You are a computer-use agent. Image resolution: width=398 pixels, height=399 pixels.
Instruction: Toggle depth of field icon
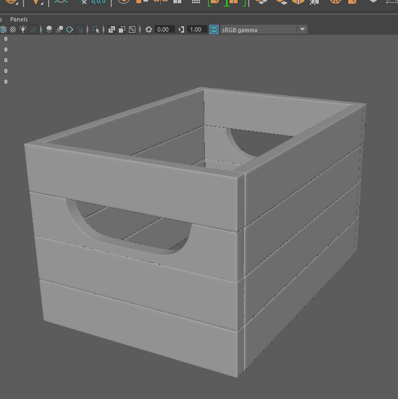pyautogui.click(x=80, y=29)
